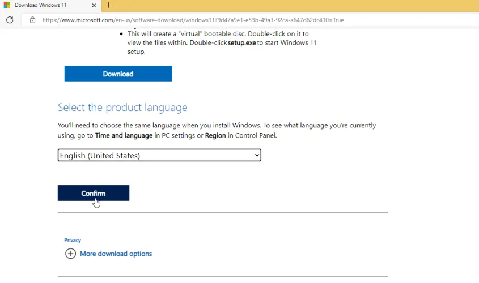Click the bold setup.exe text

coord(242,42)
